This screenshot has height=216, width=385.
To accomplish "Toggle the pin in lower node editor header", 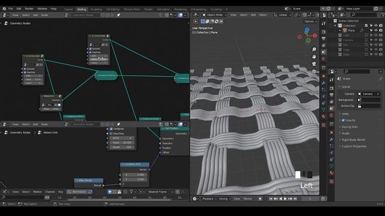I will [x=119, y=124].
